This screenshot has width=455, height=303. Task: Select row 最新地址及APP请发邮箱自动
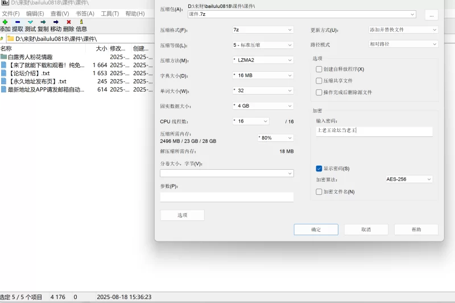coord(77,89)
